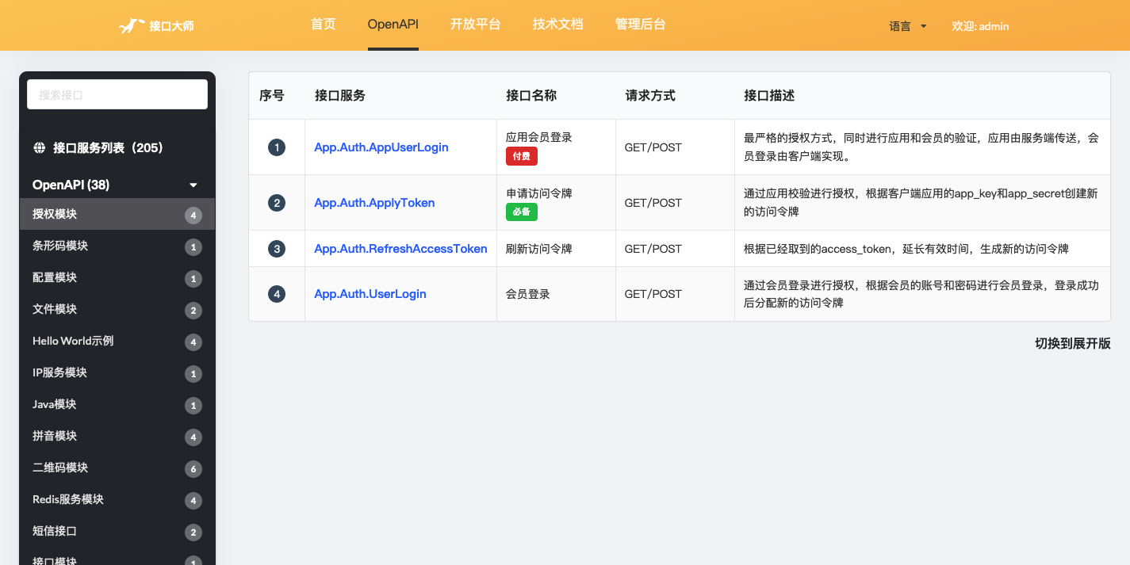Click the green 必备 badge
The width and height of the screenshot is (1130, 565).
pyautogui.click(x=522, y=212)
